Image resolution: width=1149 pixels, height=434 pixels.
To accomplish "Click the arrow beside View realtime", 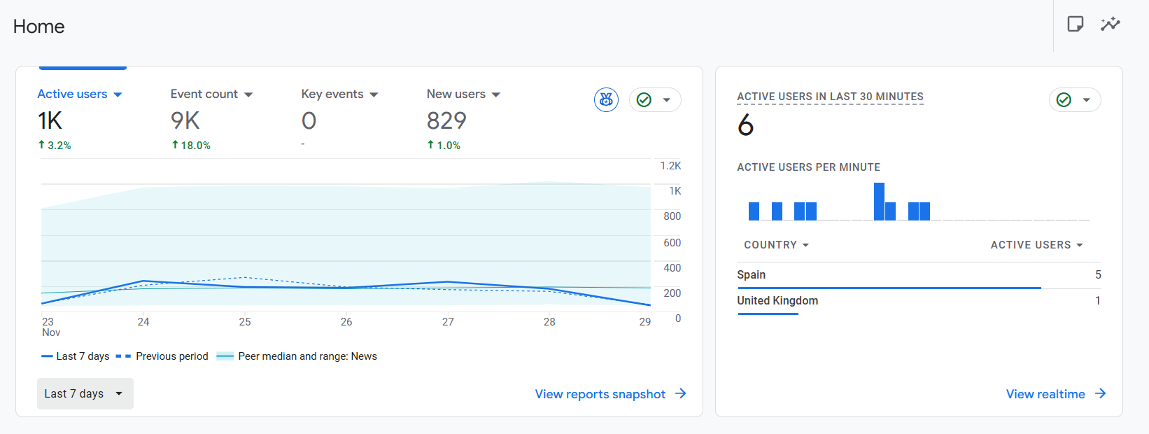I will (1100, 394).
